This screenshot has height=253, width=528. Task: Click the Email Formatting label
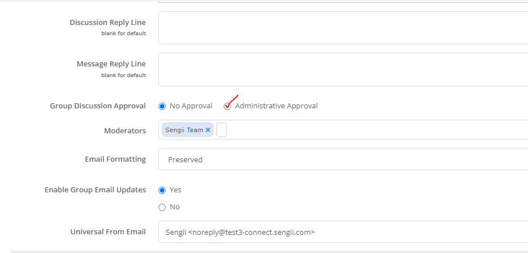(x=115, y=159)
